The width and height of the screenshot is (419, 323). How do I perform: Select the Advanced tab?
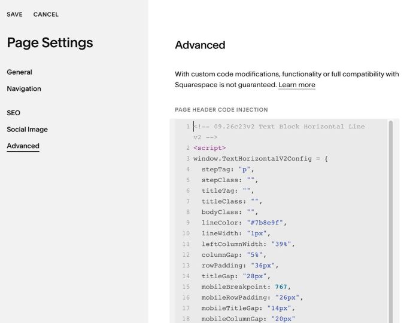click(x=23, y=146)
